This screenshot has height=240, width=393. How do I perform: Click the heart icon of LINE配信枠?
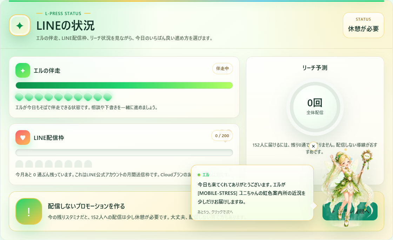(23, 137)
